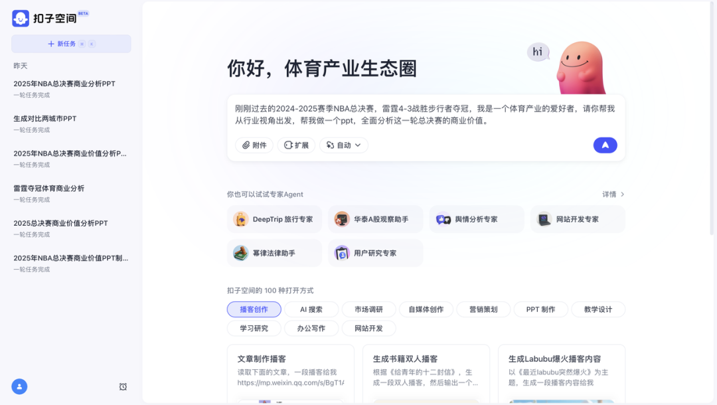The height and width of the screenshot is (405, 717).
Task: Expand the 自动 mode dropdown
Action: pos(344,145)
